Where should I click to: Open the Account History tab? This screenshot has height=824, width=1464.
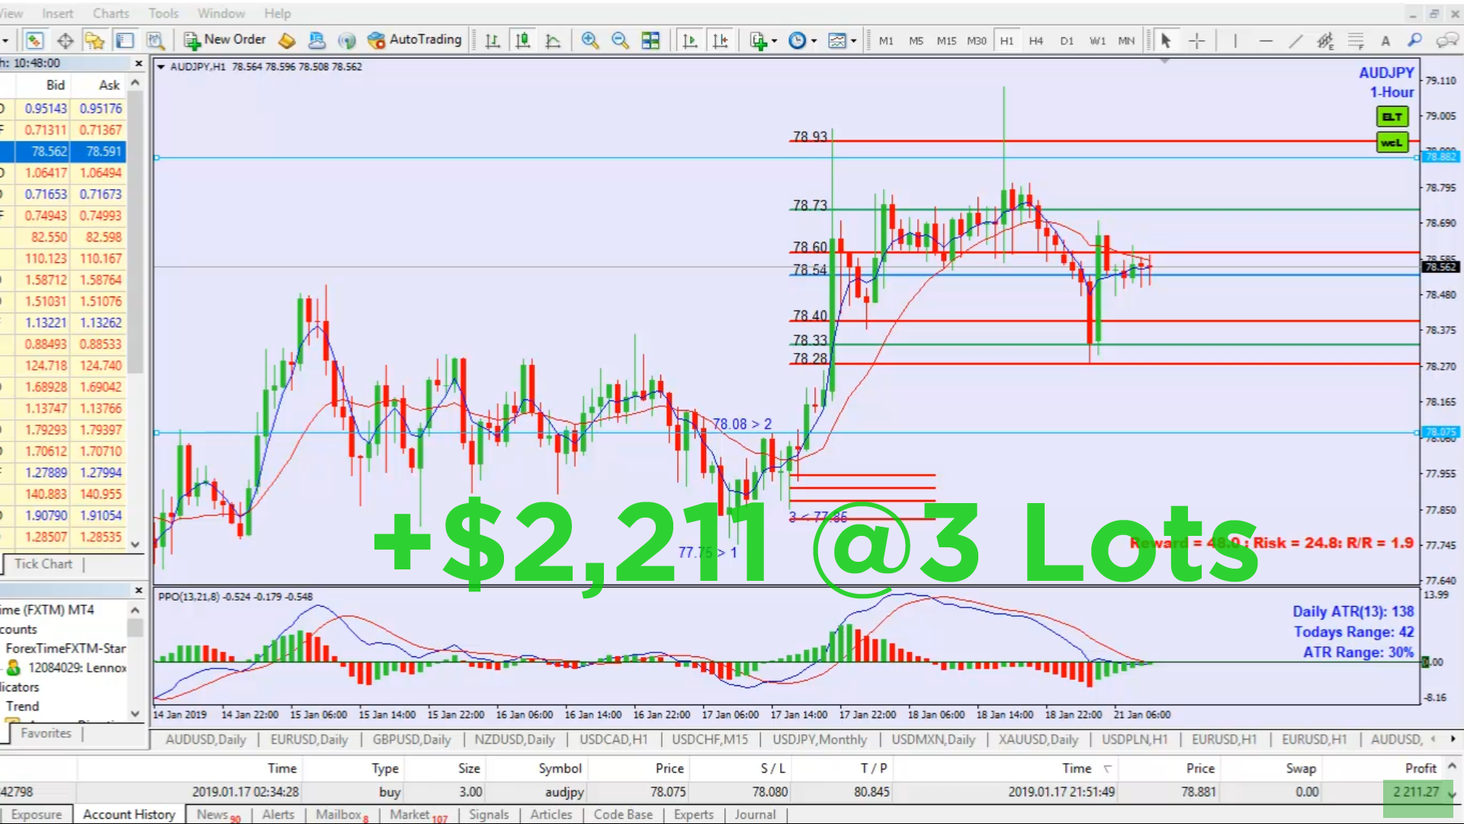(x=129, y=814)
